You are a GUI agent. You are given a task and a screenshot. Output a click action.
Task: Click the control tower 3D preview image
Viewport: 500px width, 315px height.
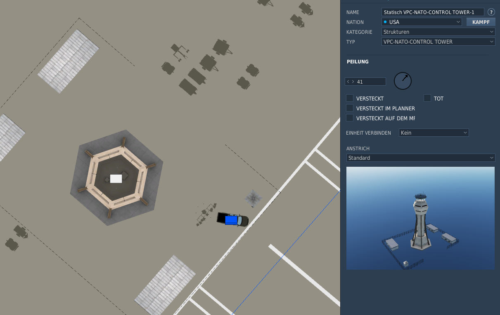tap(420, 218)
